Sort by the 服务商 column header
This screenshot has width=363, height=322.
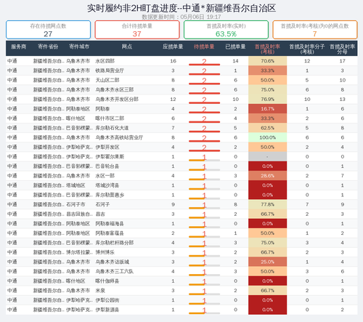tap(19, 47)
